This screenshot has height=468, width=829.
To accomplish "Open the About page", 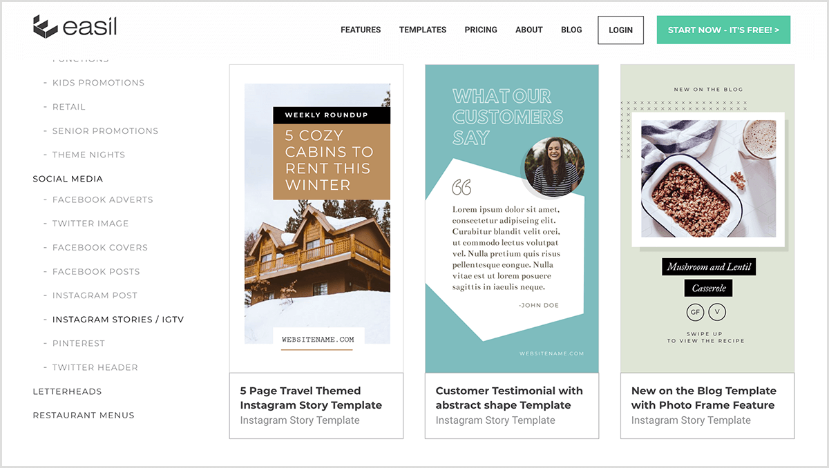I will tap(529, 30).
